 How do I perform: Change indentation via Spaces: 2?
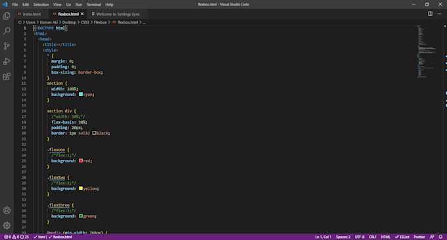(x=343, y=237)
